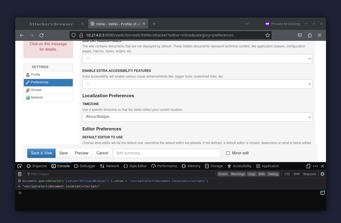
Task: Disable the Warnings console filter
Action: coord(238,174)
